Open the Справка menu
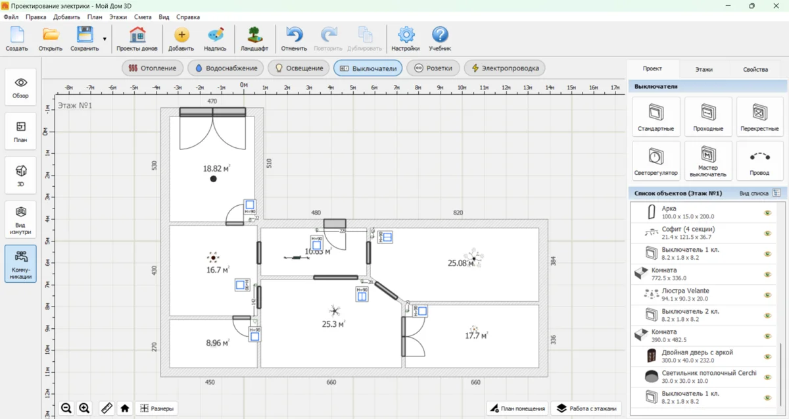Screen dimensions: 789x419 [x=188, y=16]
